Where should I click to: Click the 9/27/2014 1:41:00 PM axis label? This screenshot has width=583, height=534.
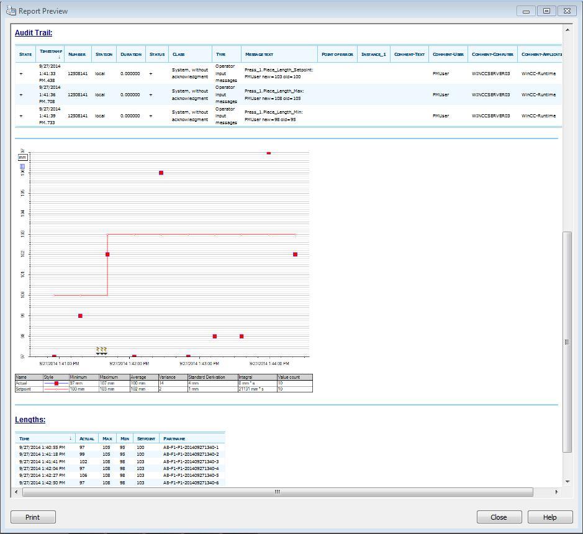[59, 363]
